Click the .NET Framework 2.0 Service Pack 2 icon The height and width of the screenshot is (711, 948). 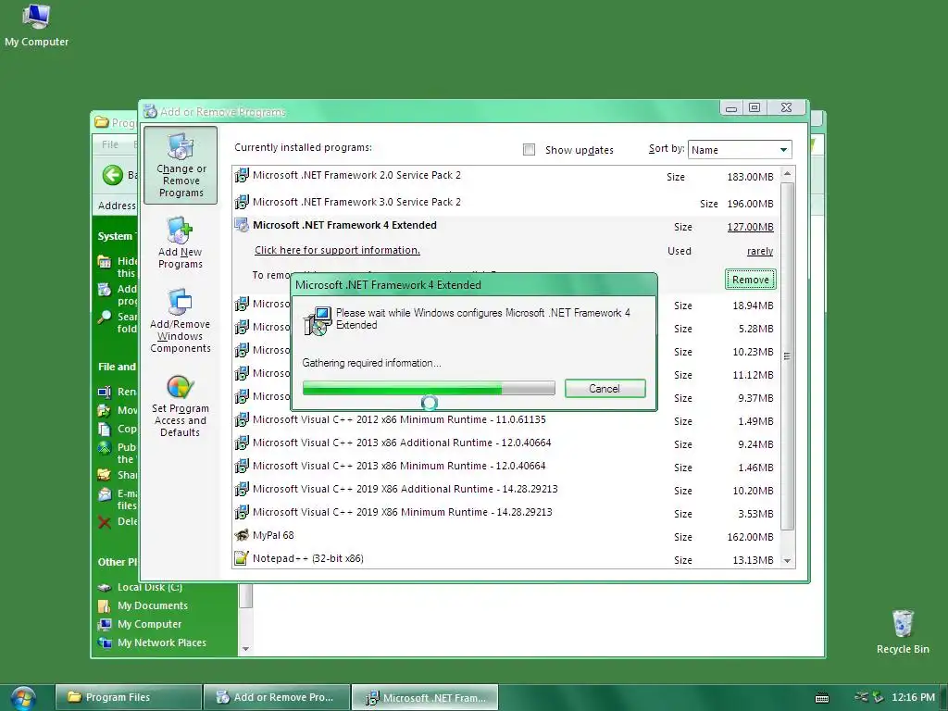point(242,175)
